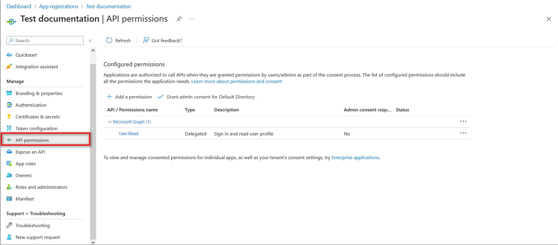Click the Owners people icon

9,175
